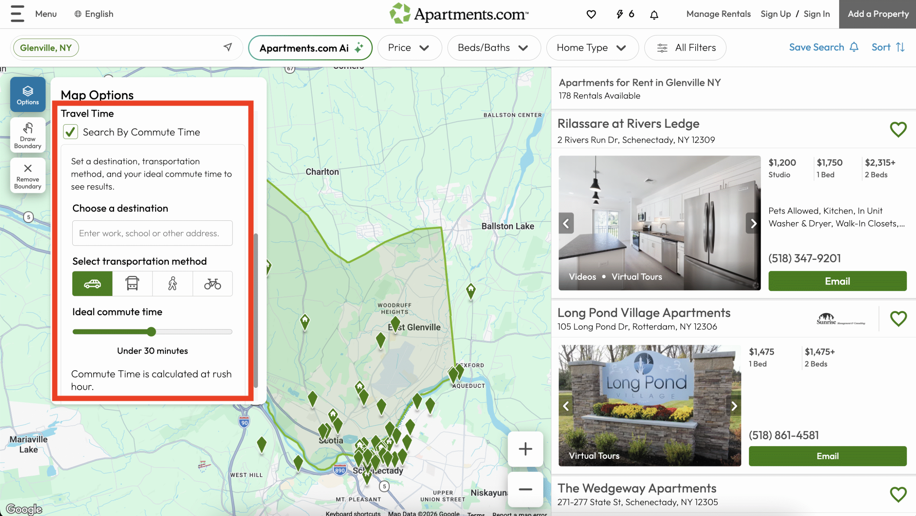This screenshot has height=516, width=916.
Task: Open The Wedgeway Apartments listing title
Action: 637,488
